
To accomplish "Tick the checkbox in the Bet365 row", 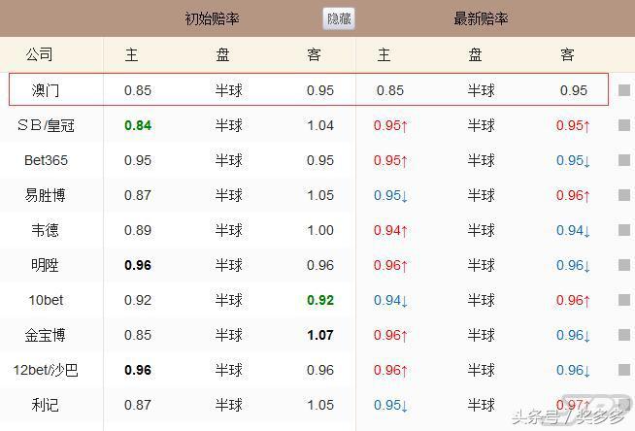I will pyautogui.click(x=624, y=160).
